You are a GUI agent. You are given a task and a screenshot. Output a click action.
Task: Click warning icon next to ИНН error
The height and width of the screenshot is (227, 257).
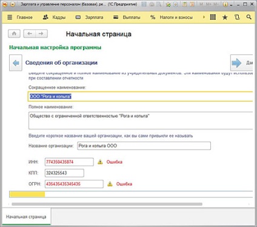click(x=100, y=162)
